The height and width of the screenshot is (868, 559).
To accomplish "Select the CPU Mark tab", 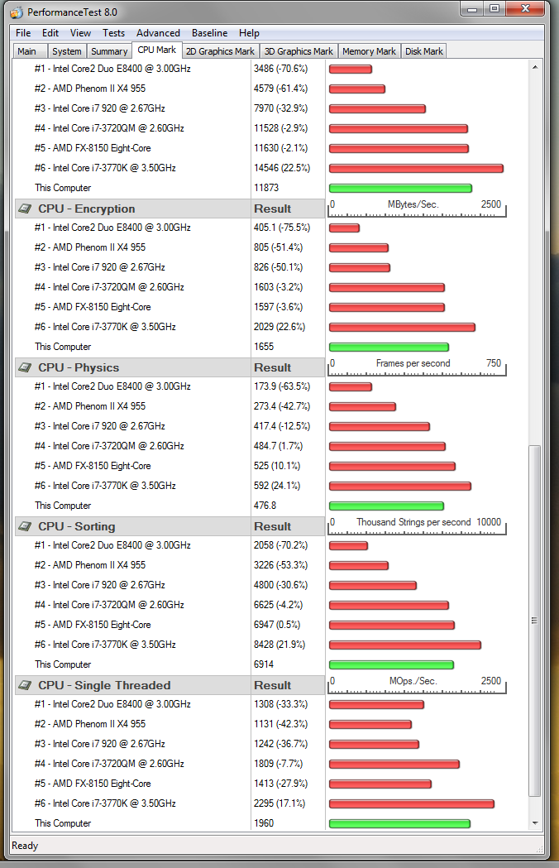I will tap(156, 50).
